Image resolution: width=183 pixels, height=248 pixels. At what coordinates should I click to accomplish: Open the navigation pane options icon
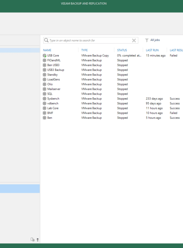point(32,240)
